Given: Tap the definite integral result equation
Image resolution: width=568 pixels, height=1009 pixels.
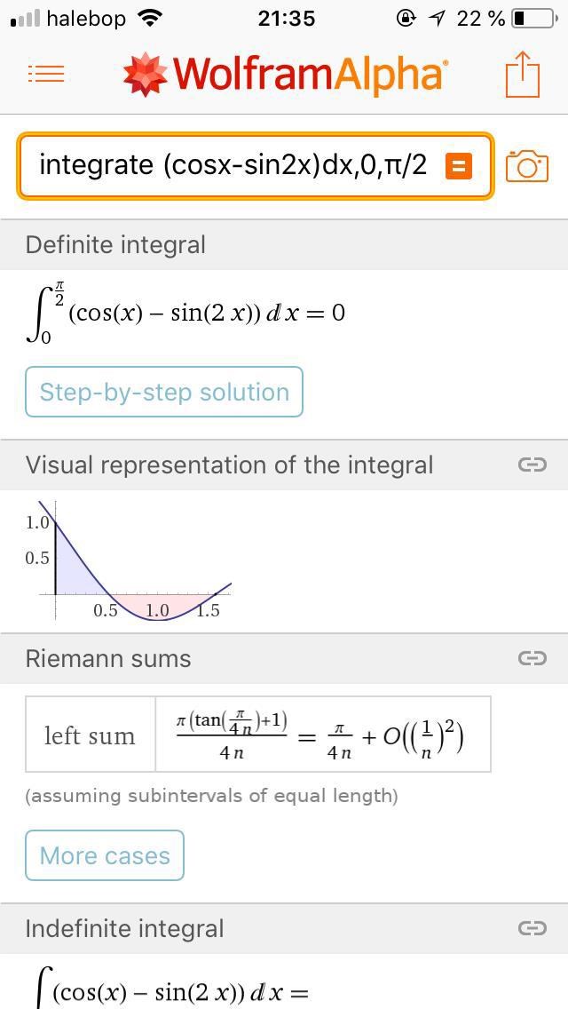Looking at the screenshot, I should 186,314.
